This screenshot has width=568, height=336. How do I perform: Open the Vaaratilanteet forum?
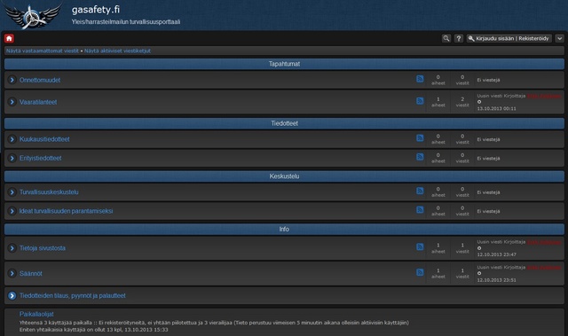[x=38, y=102]
